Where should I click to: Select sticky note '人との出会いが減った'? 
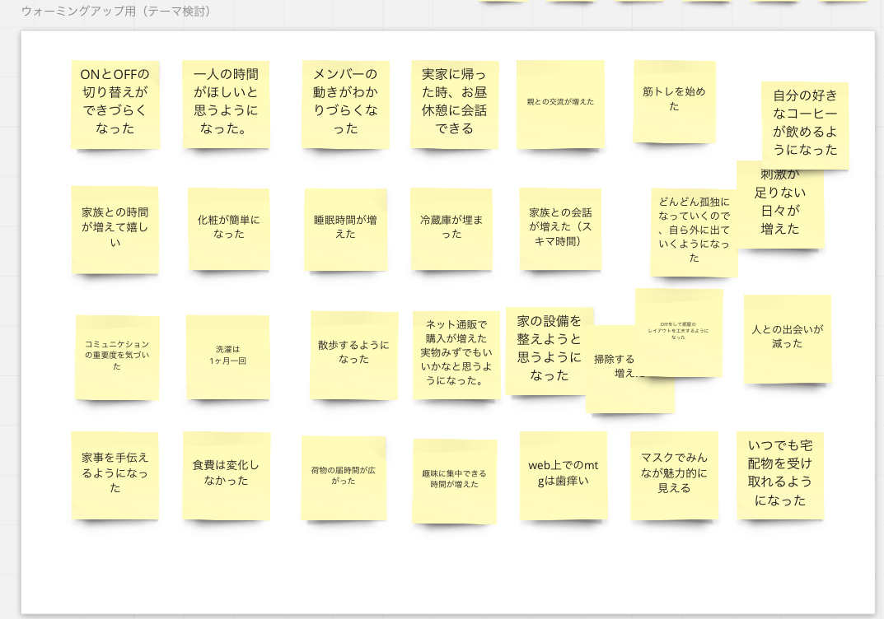[x=788, y=339]
